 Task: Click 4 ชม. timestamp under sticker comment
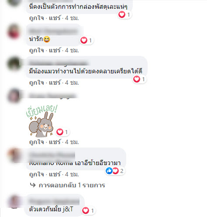click(x=72, y=142)
